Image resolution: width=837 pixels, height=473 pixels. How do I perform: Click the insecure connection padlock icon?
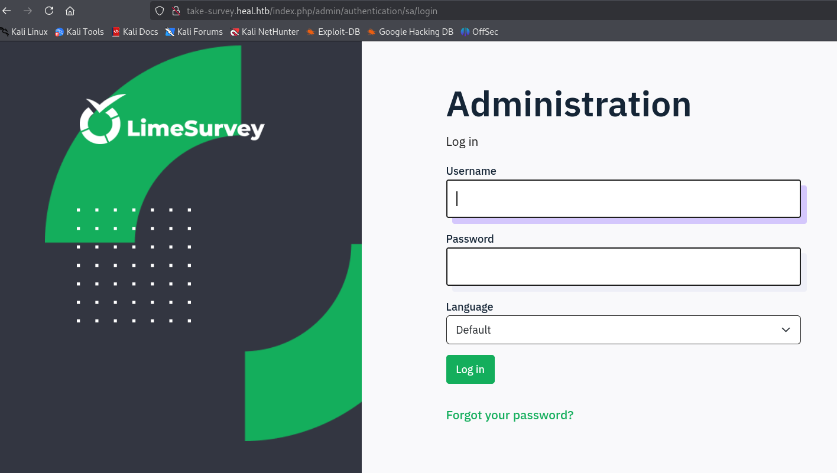(175, 11)
